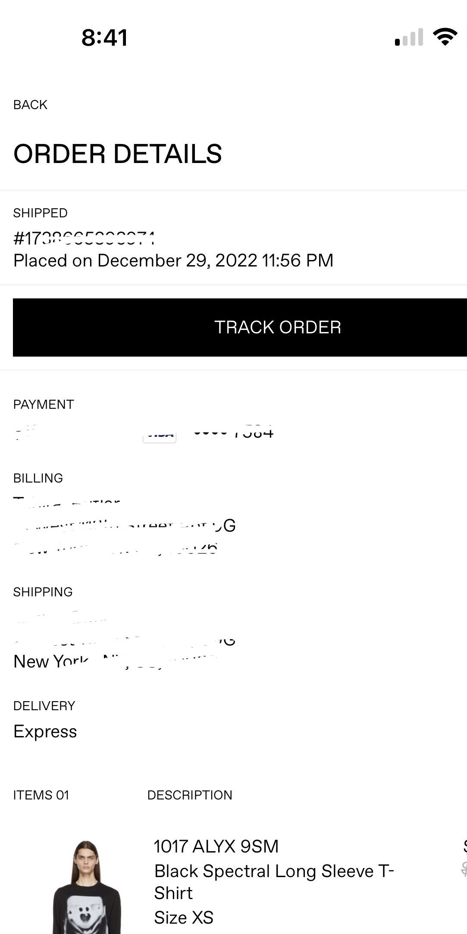Tap the ITEMS 01 column header

[41, 795]
